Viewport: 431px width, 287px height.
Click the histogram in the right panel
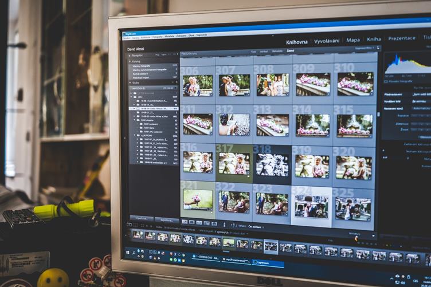pyautogui.click(x=408, y=63)
